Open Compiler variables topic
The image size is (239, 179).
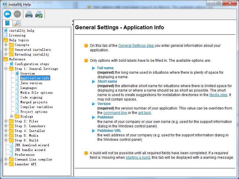coord(36,107)
